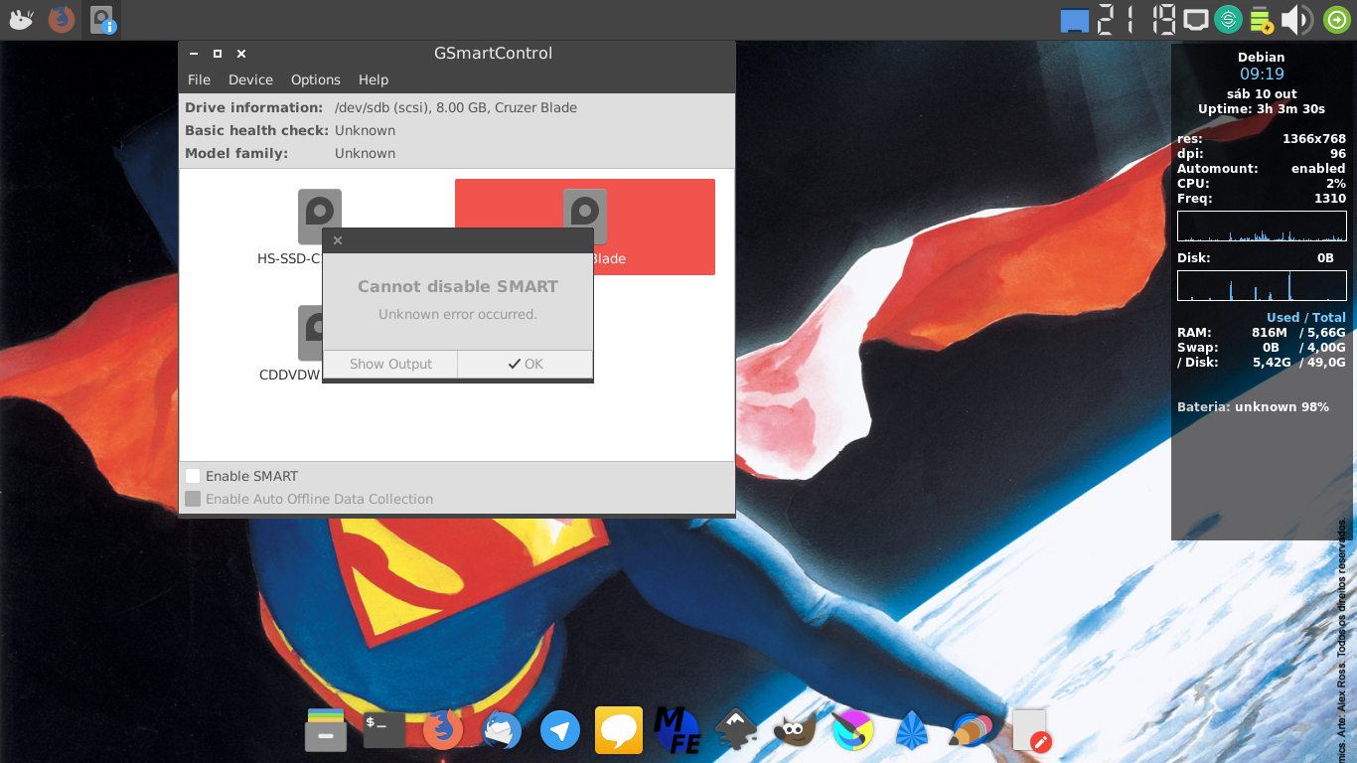Open the volume speaker control
Screen dimensions: 1357x763
pos(1296,19)
